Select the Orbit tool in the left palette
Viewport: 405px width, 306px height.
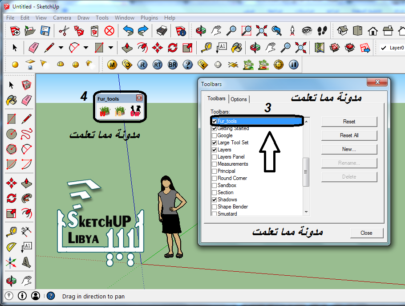(x=11, y=281)
